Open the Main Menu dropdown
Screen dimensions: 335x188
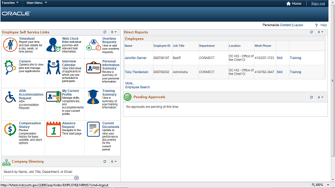tap(37, 3)
